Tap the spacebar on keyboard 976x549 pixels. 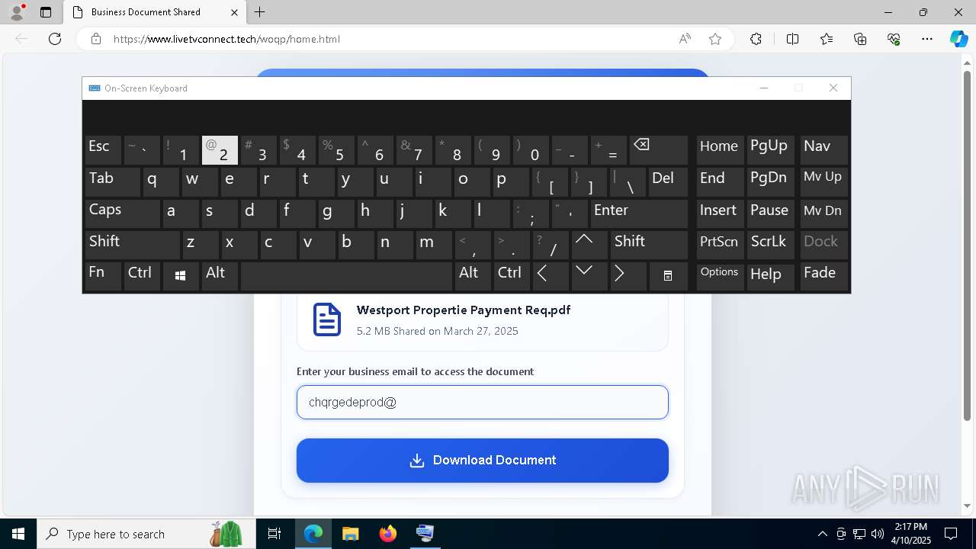pyautogui.click(x=346, y=276)
